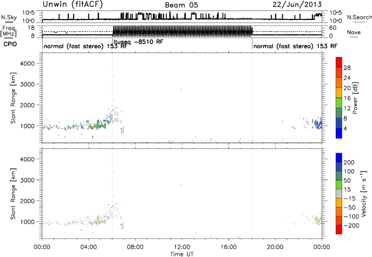This screenshot has width=372, height=257.
Task: Click the date '22/Jun/2013'
Action: [297, 5]
